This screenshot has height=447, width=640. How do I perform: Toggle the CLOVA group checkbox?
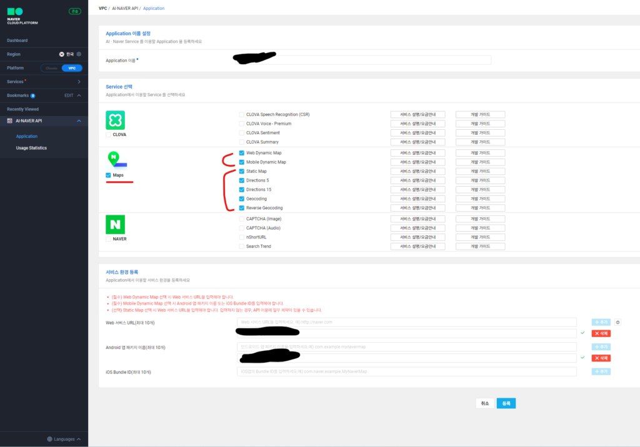[108, 135]
